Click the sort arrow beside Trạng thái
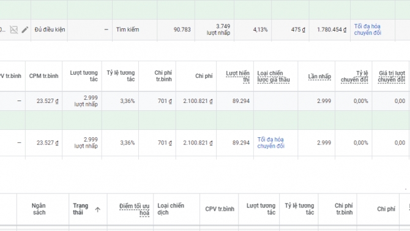 click(x=97, y=210)
